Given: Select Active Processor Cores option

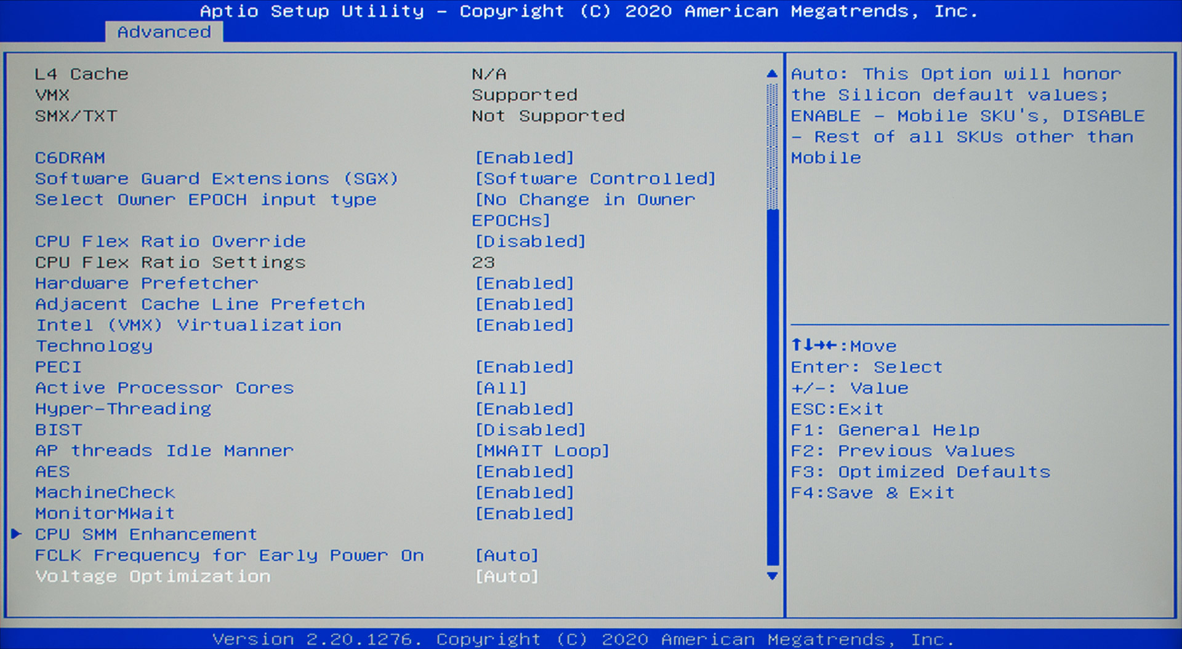Looking at the screenshot, I should coord(164,388).
